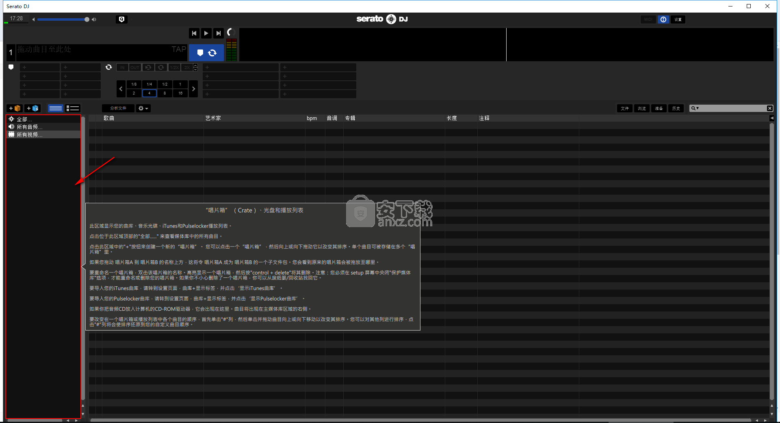Switch to simple list view
Screen dimensions: 780x423
55,108
